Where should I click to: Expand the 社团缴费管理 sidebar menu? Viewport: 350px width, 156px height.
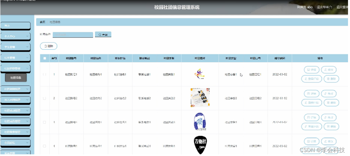coord(16,132)
